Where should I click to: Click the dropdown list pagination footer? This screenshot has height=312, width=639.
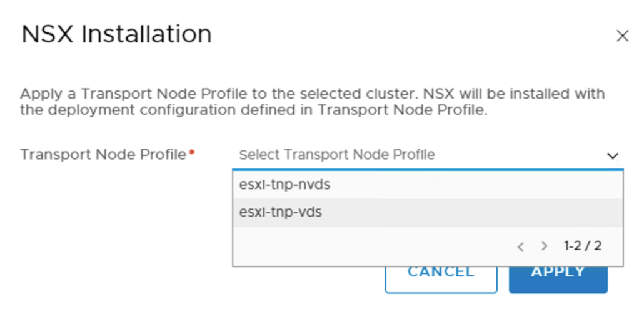tap(375, 246)
